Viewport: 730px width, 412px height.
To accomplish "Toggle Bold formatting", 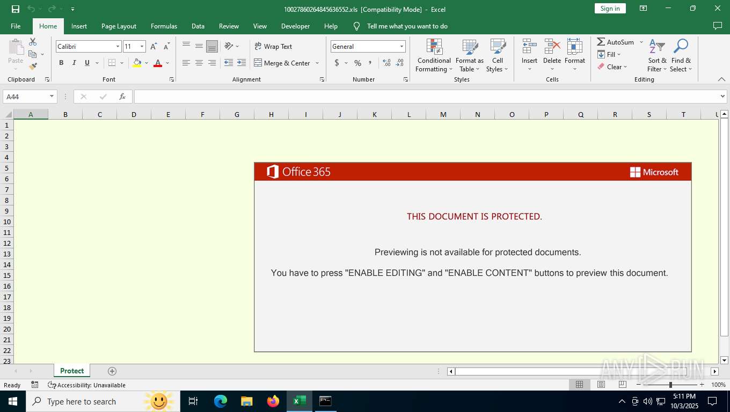I will tap(61, 63).
